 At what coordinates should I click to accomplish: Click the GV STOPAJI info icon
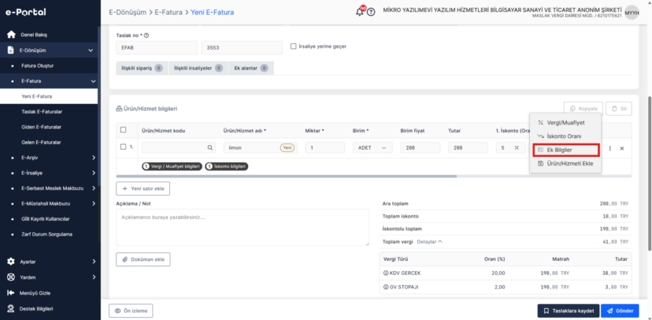[x=386, y=287]
